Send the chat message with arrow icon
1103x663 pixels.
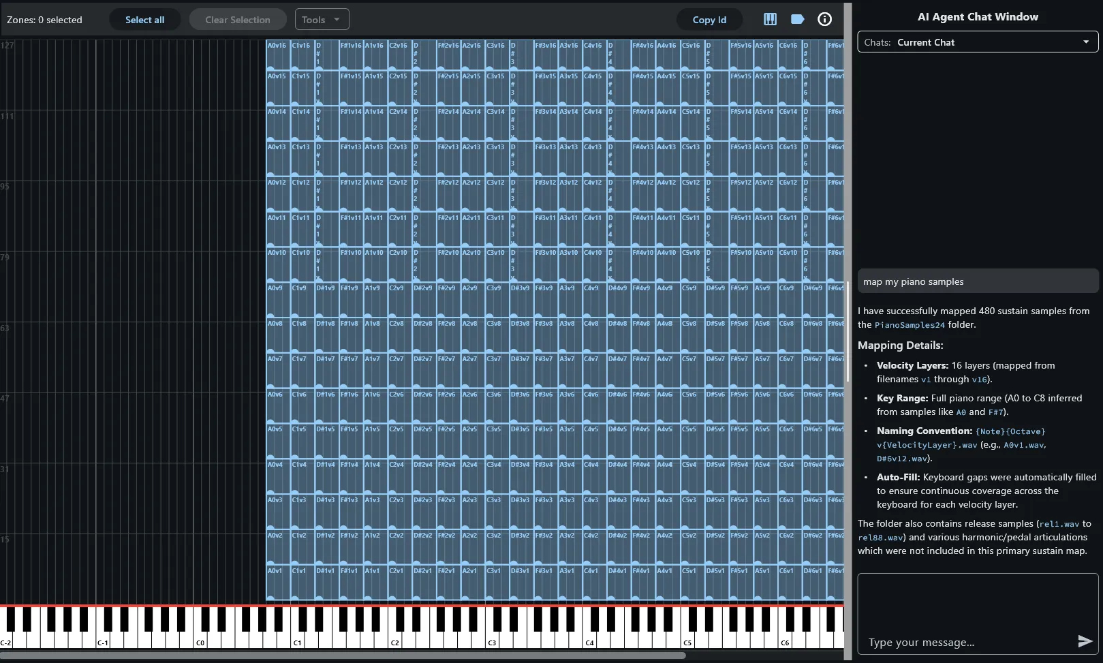1085,641
